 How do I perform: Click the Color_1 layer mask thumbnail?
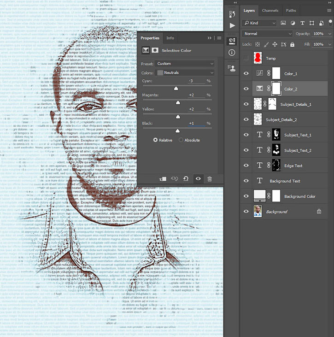pyautogui.click(x=276, y=73)
